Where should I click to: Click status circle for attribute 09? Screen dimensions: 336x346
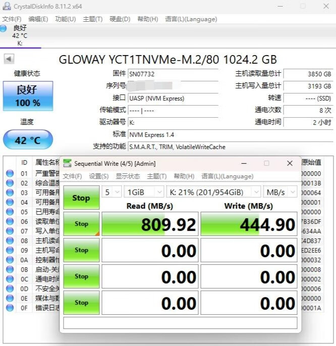(10, 250)
